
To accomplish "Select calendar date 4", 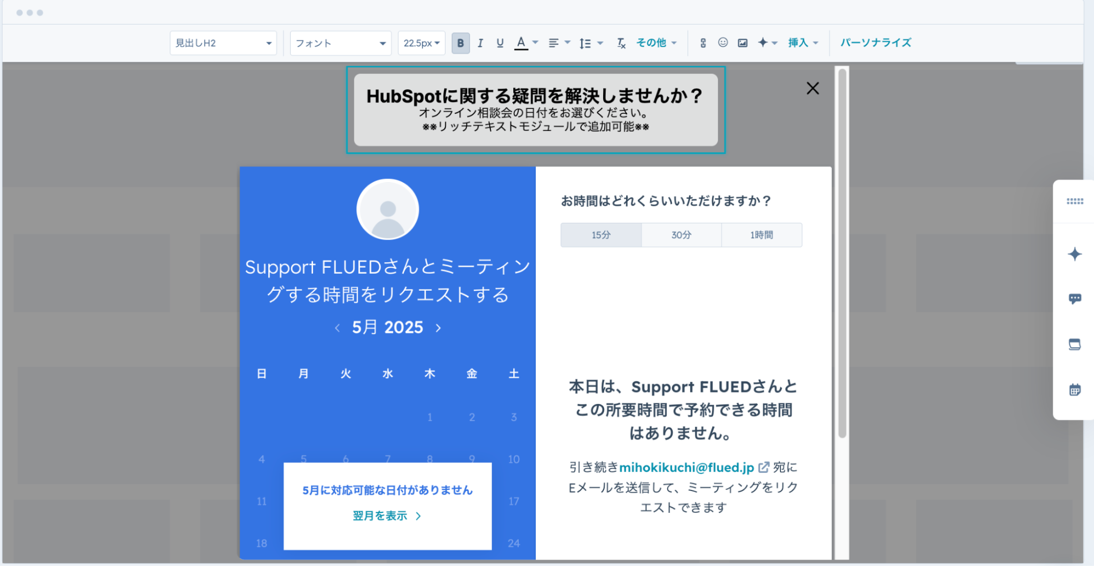I will (x=262, y=459).
